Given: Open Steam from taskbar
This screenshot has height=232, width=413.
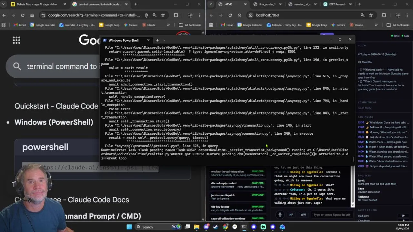Looking at the screenshot, I should pyautogui.click(x=216, y=227).
